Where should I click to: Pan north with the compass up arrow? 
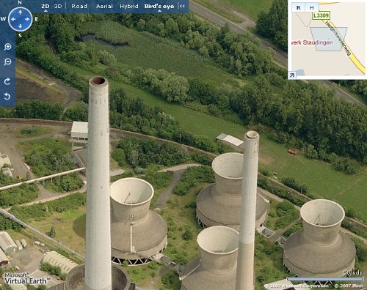[x=21, y=12]
